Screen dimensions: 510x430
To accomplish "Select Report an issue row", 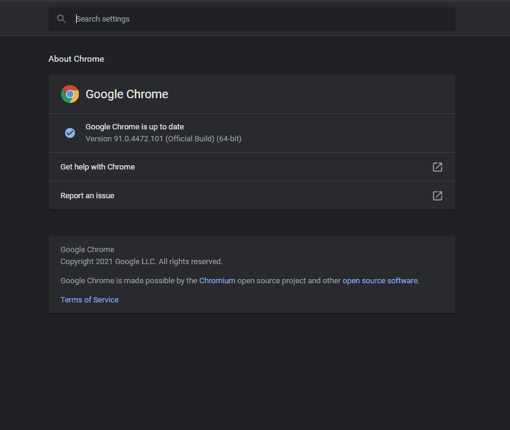I will click(x=252, y=196).
